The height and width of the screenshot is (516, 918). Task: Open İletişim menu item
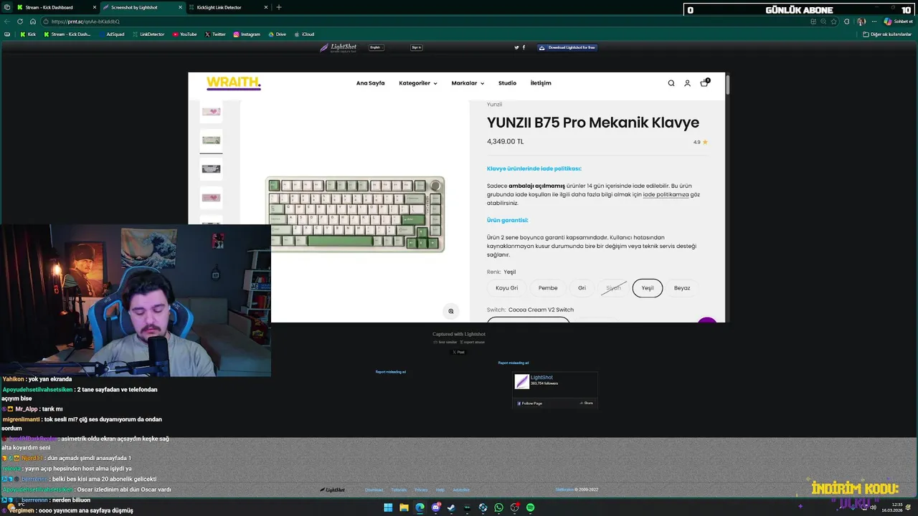pyautogui.click(x=541, y=83)
